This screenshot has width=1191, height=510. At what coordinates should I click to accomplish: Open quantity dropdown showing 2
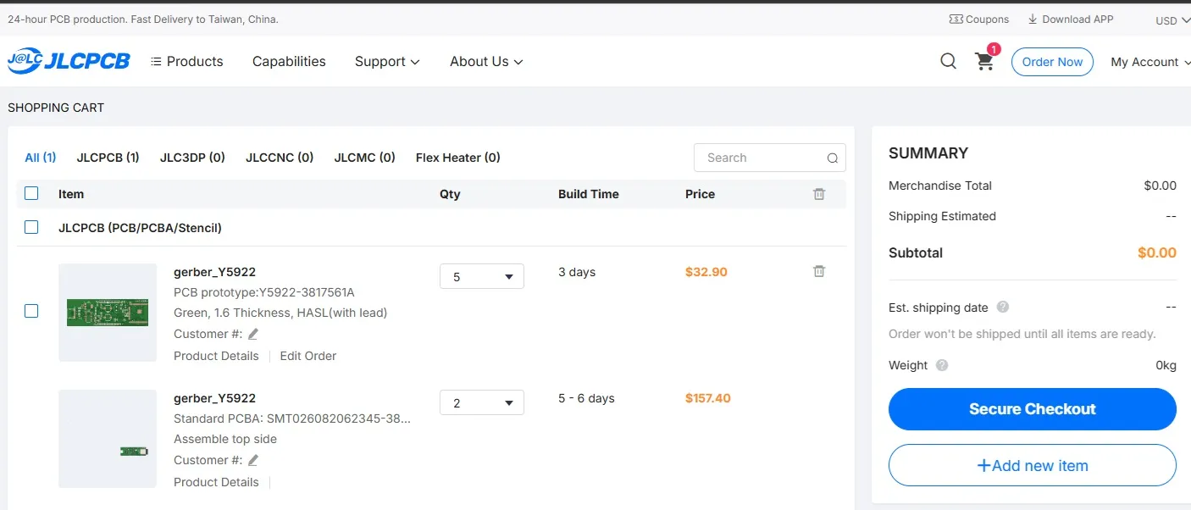pos(482,402)
